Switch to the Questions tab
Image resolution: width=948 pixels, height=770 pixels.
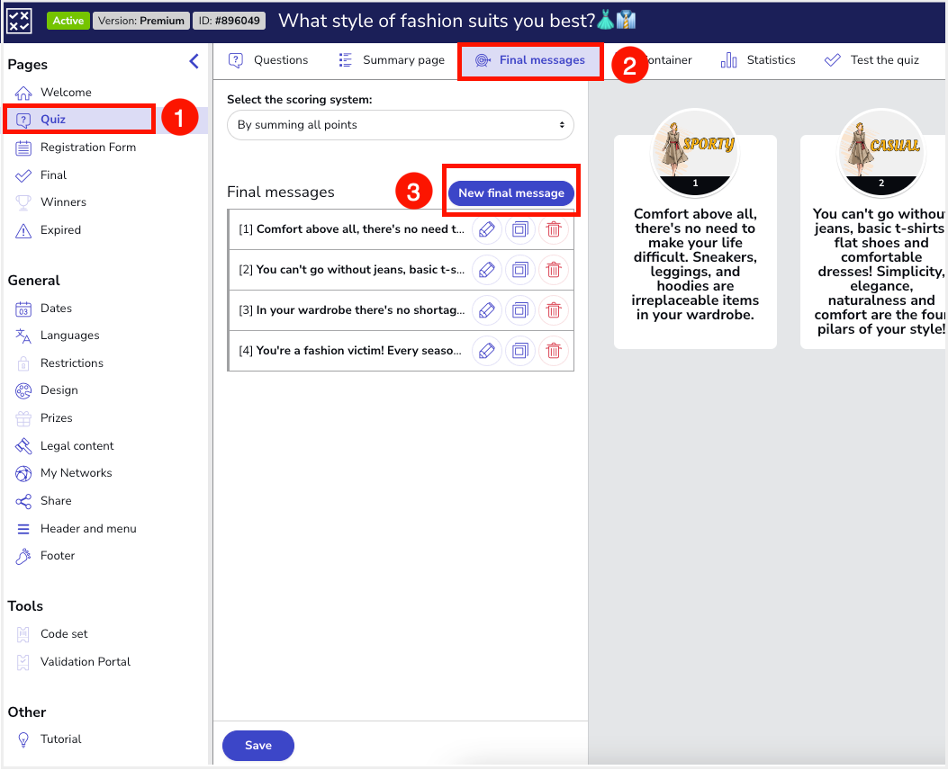(x=268, y=60)
